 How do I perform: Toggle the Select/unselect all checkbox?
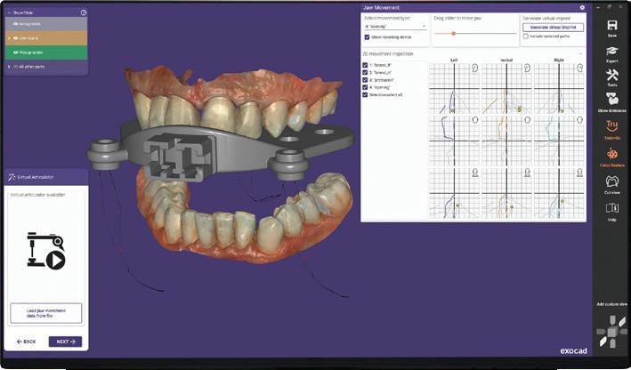[365, 95]
